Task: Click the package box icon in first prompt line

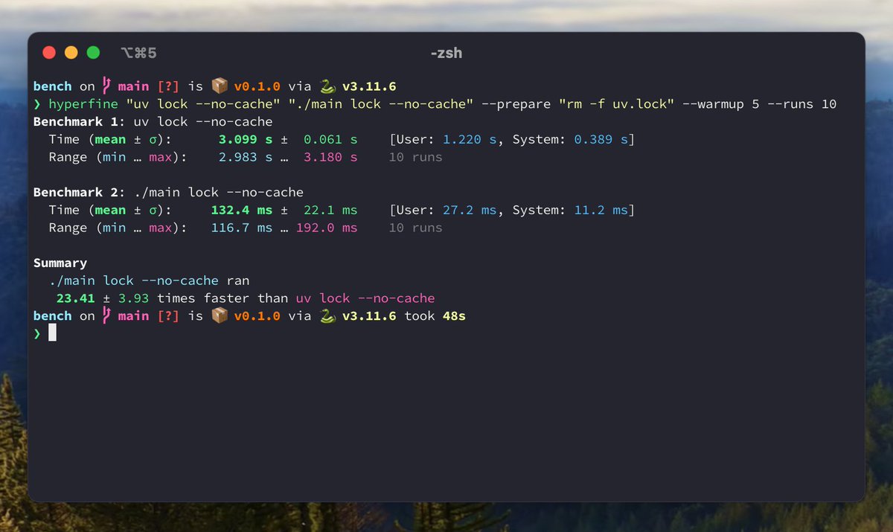Action: (220, 86)
